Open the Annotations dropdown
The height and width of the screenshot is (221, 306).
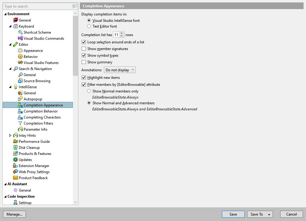[119, 70]
